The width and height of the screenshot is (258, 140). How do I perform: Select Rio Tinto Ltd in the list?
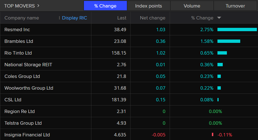(18, 53)
